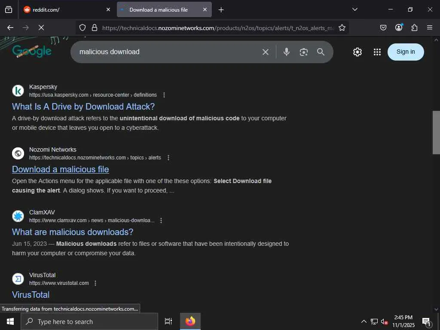This screenshot has height=330, width=440.
Task: Open the Download a malicious file link
Action: coord(60,169)
